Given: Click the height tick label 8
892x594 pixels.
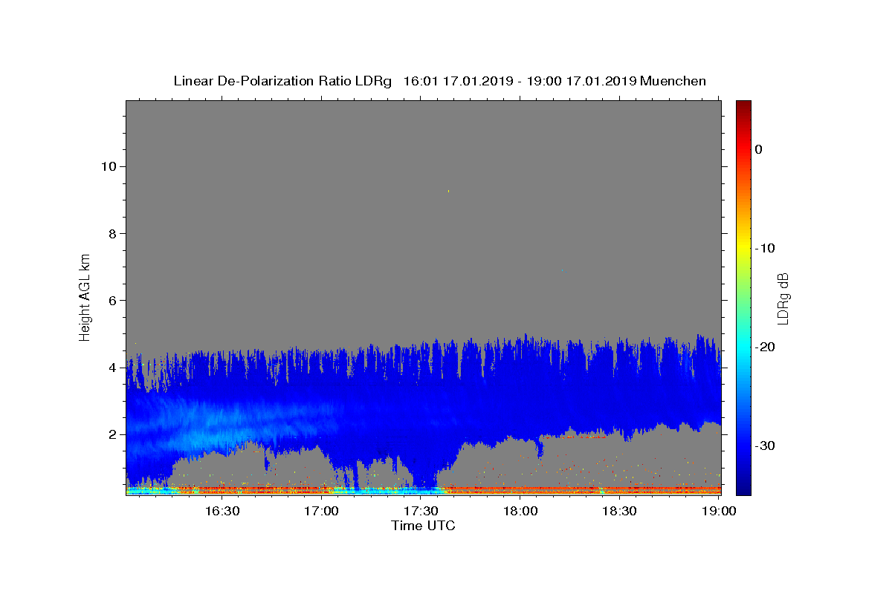Looking at the screenshot, I should pos(111,233).
